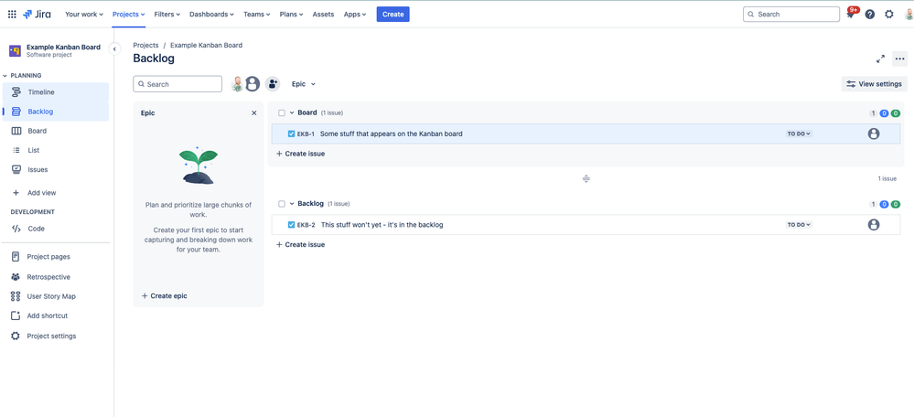Open the profile avatar in top bar
This screenshot has height=417, width=914.
(909, 14)
